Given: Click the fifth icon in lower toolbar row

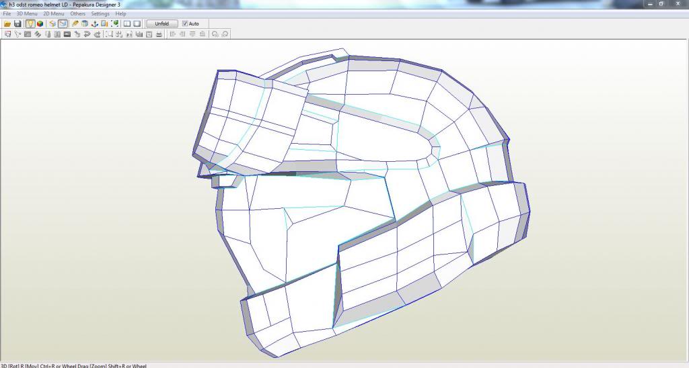Looking at the screenshot, I should tap(48, 34).
